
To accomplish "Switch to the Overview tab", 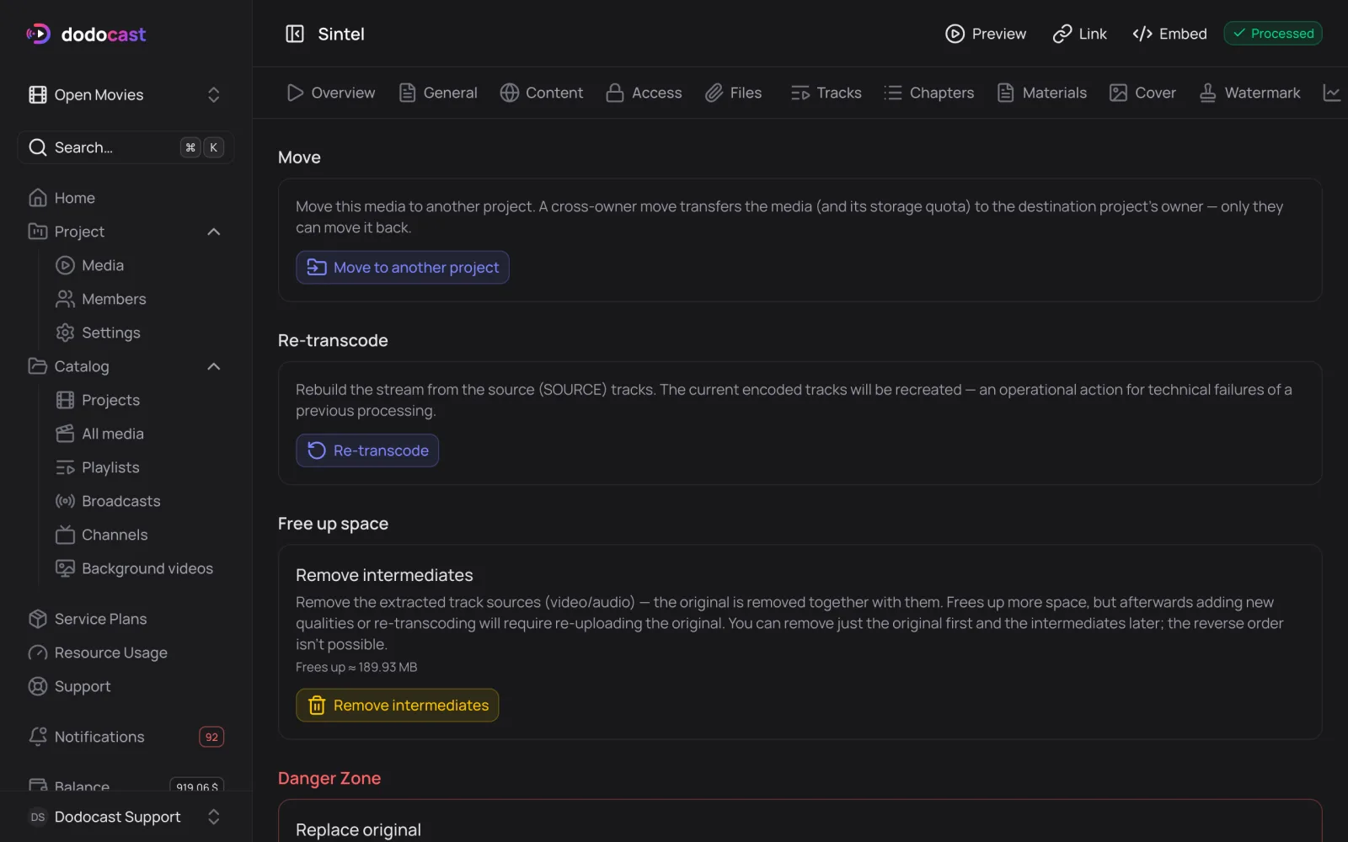I will (331, 93).
